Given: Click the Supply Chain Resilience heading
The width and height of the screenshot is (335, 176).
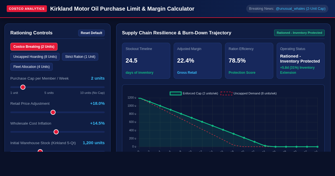Looking at the screenshot, I should (x=177, y=33).
